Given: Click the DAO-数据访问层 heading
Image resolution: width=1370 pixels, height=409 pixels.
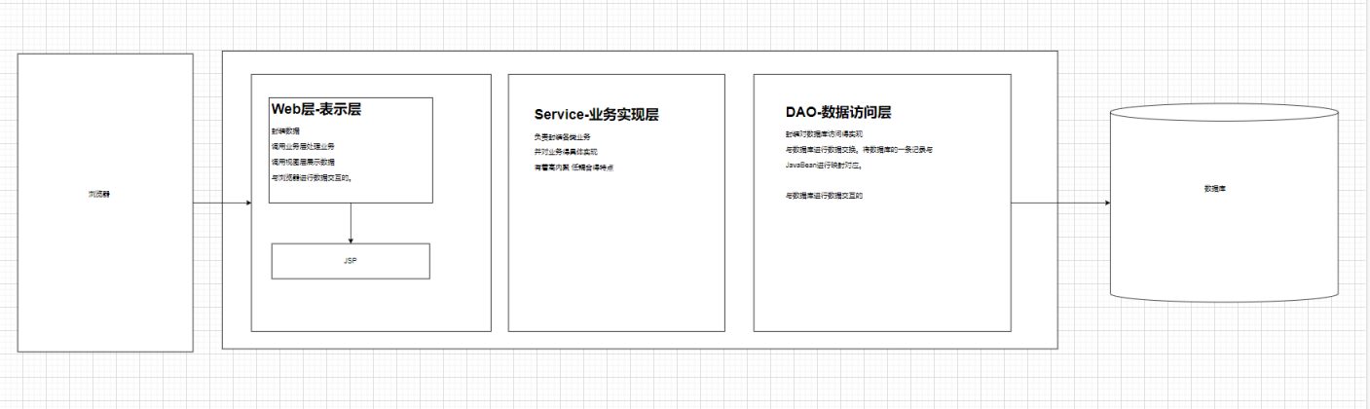Looking at the screenshot, I should [x=838, y=112].
